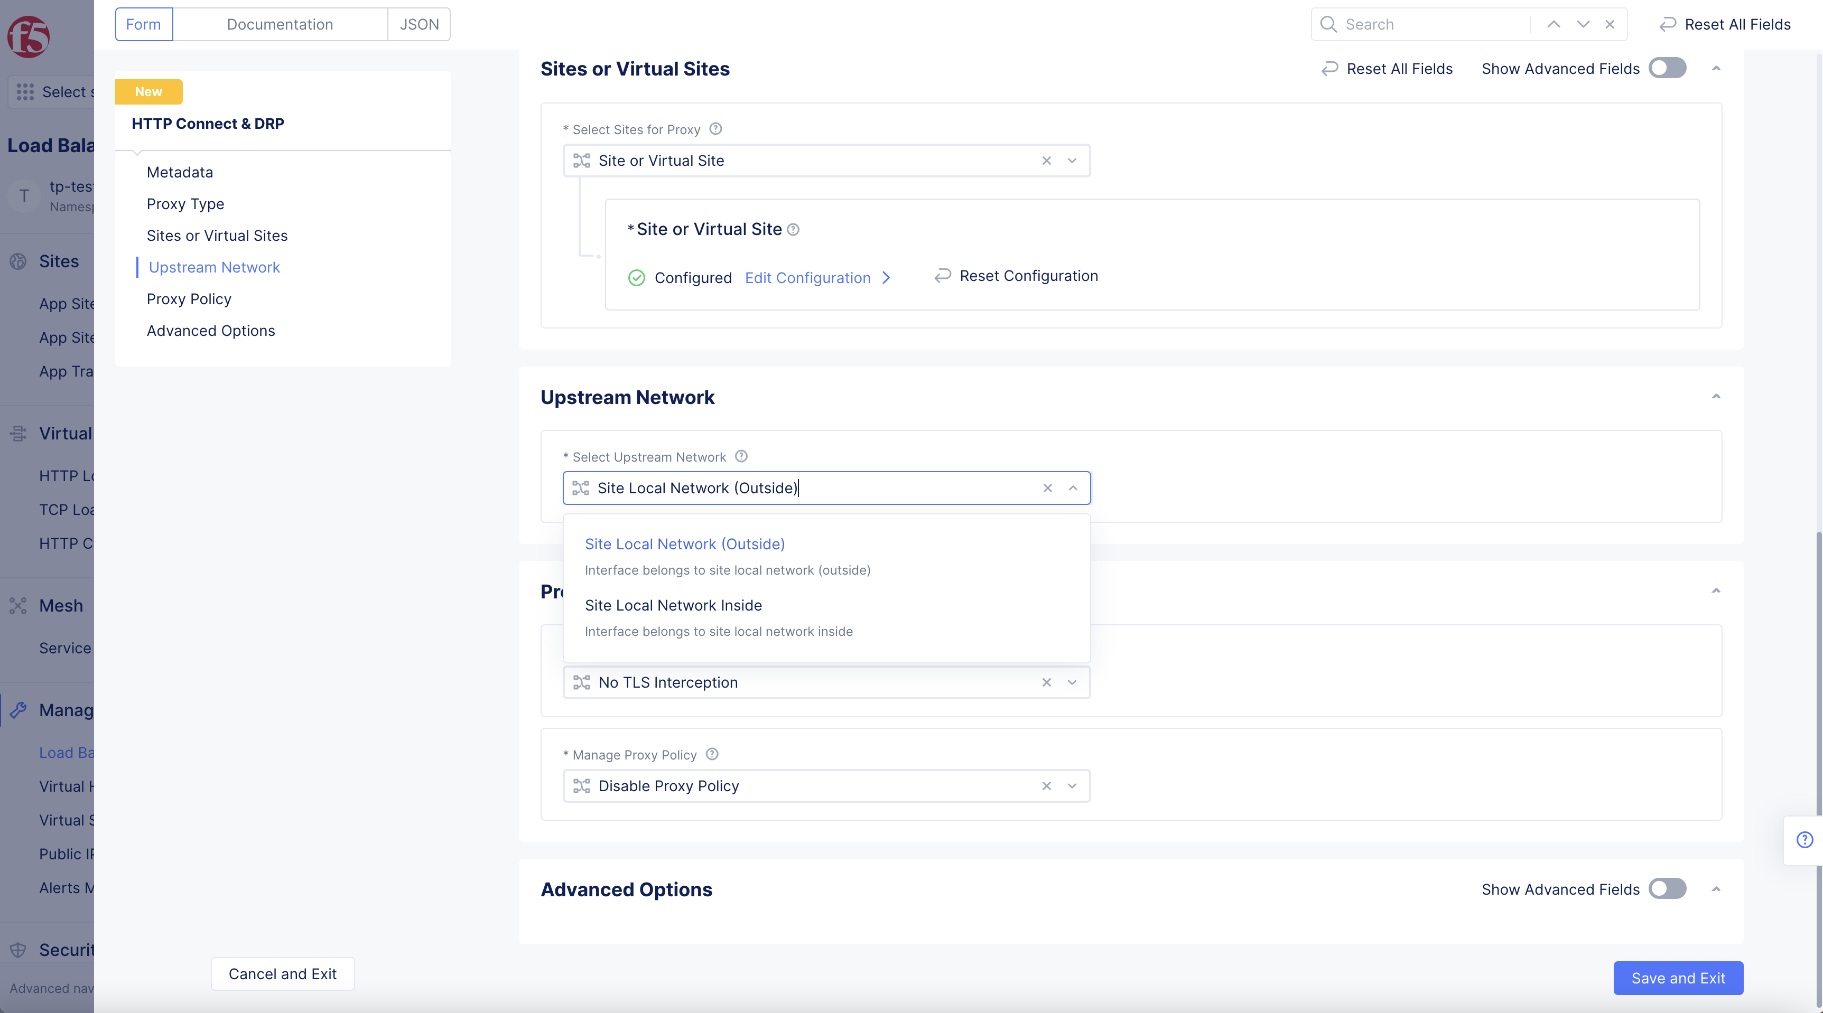
Task: Toggle Show Advanced Fields in Sites section
Action: coord(1667,69)
